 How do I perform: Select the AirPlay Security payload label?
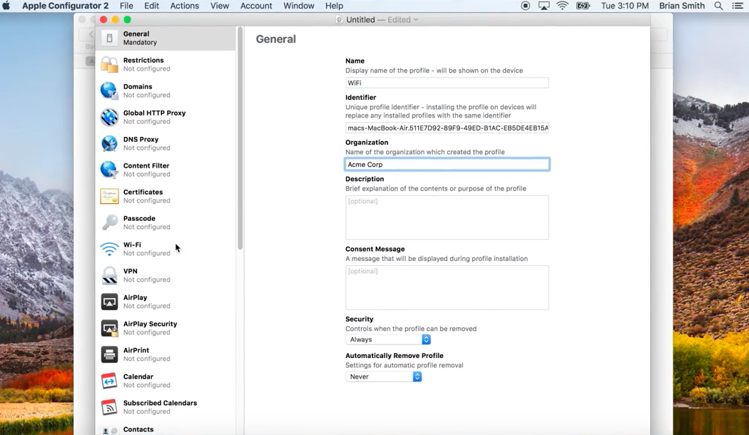coord(150,324)
